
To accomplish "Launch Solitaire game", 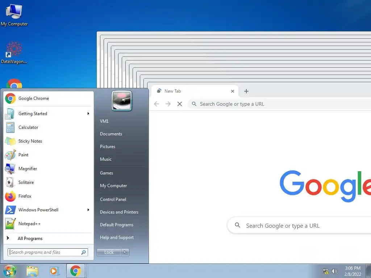I will [x=49, y=182].
